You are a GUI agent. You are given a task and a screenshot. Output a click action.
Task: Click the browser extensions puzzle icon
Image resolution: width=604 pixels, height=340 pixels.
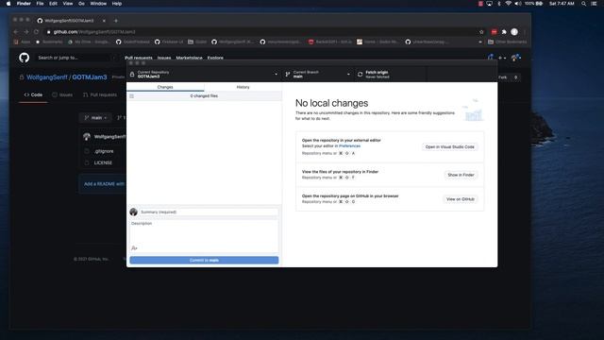(x=504, y=32)
